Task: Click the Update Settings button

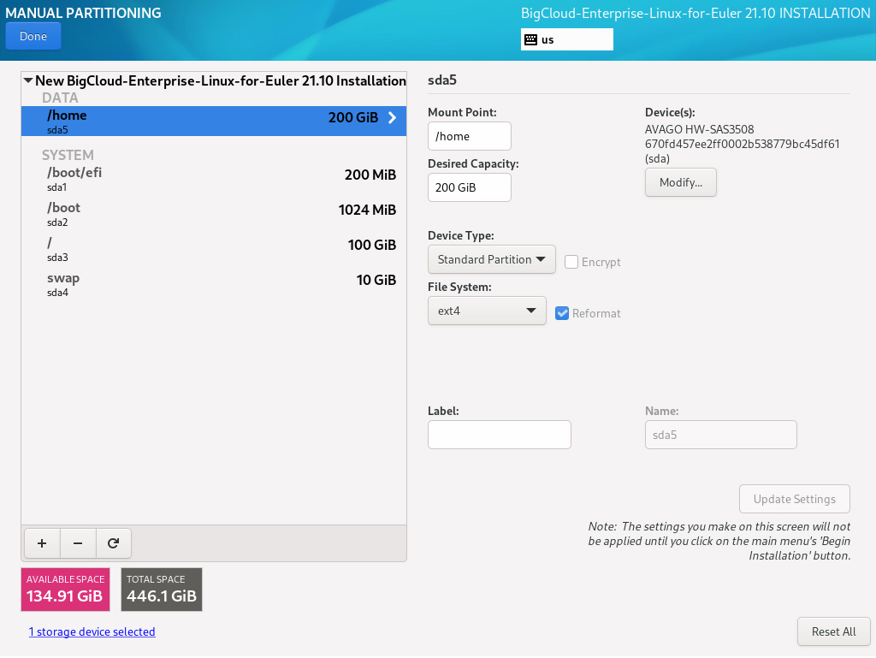Action: pos(795,499)
